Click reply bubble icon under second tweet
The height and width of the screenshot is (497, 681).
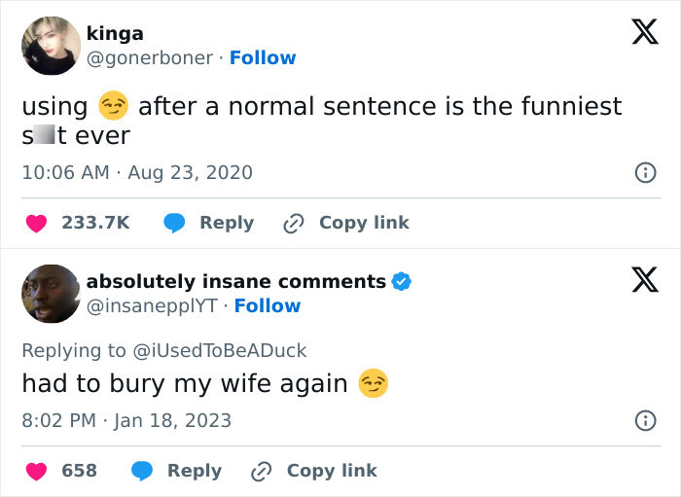[143, 471]
